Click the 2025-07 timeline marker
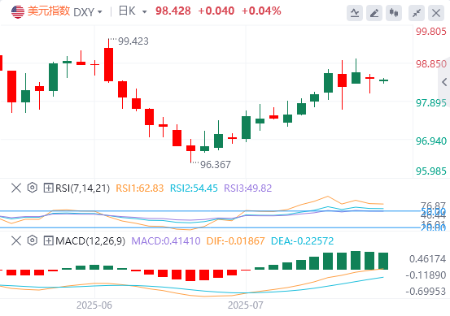This screenshot has height=316, width=450. pos(246,305)
